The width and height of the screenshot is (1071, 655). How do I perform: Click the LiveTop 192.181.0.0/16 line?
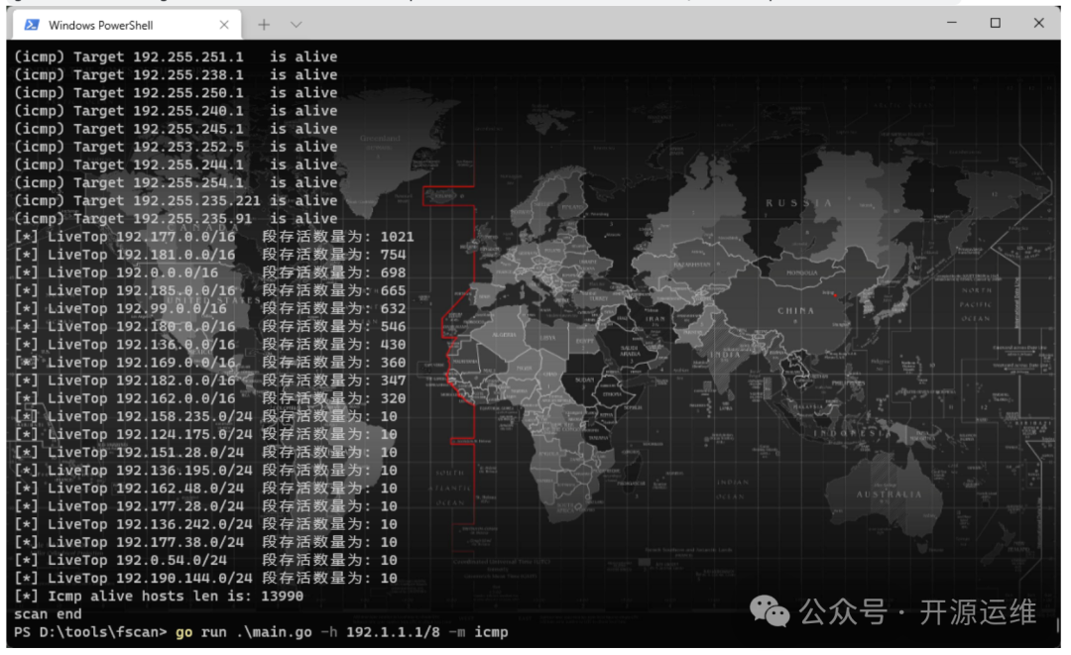pyautogui.click(x=209, y=255)
